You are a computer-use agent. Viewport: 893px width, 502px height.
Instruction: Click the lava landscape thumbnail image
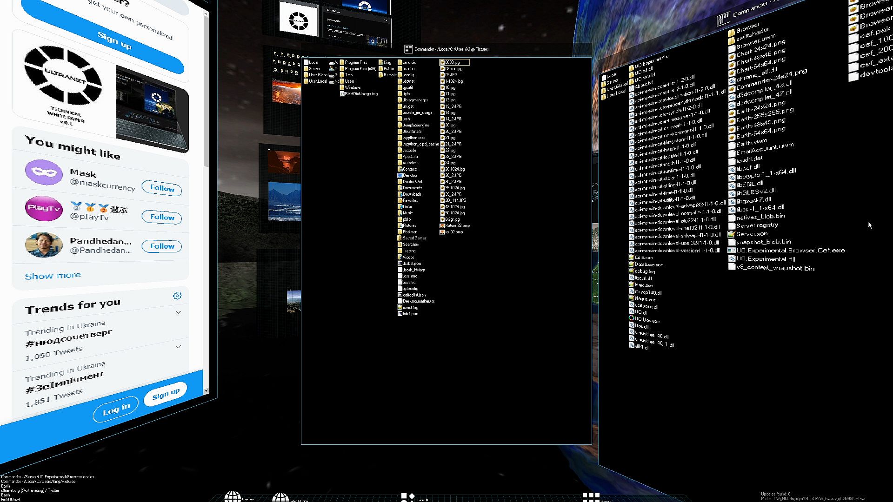point(286,92)
